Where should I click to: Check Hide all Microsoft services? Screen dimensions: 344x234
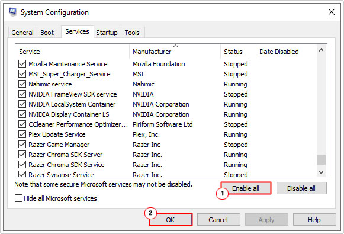point(18,198)
